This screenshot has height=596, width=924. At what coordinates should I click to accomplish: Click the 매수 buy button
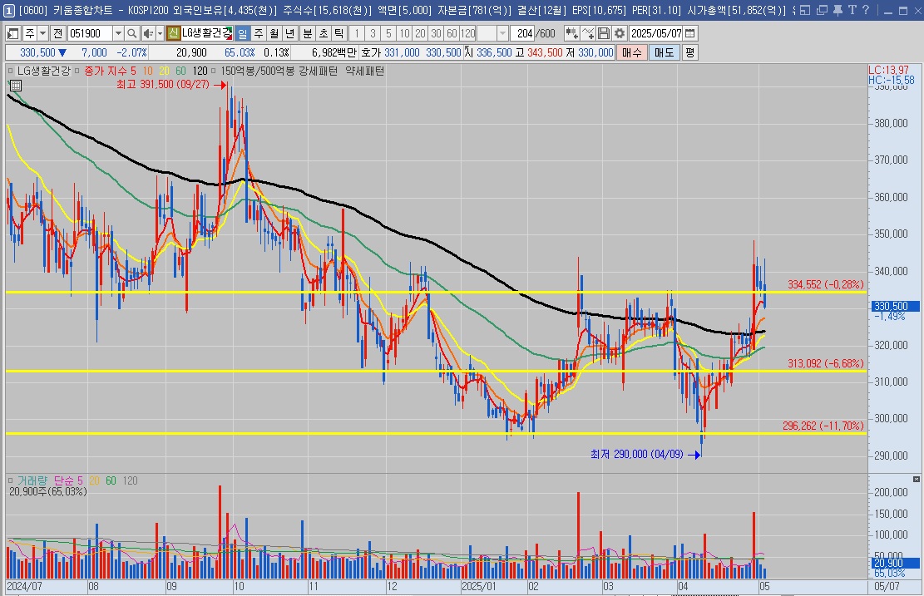(632, 52)
